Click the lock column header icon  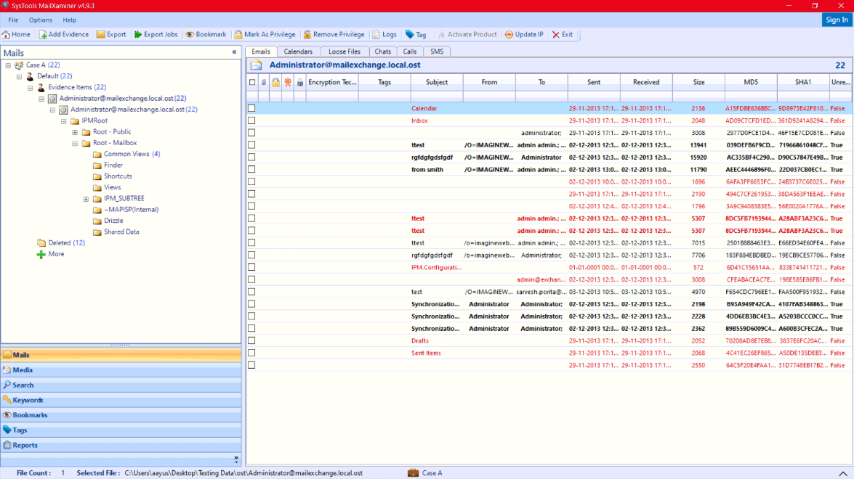point(275,82)
